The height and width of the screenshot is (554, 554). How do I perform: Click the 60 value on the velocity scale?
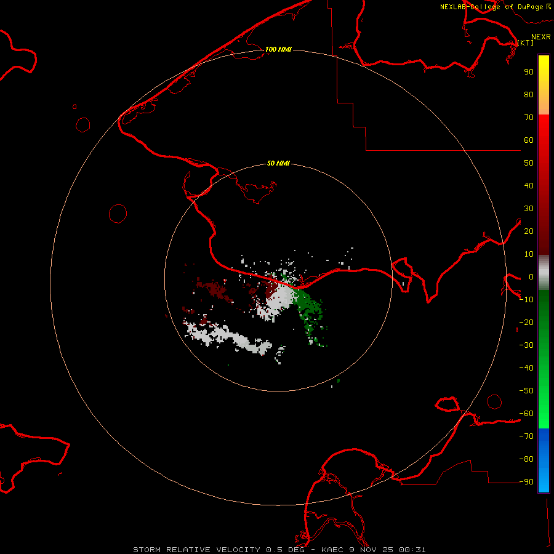pyautogui.click(x=529, y=140)
